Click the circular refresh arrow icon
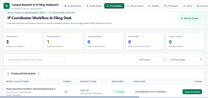 182,18
